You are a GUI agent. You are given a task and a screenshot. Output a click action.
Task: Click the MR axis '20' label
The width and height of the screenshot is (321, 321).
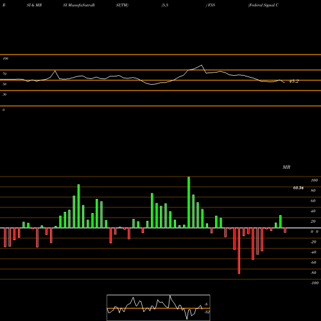tap(313, 221)
